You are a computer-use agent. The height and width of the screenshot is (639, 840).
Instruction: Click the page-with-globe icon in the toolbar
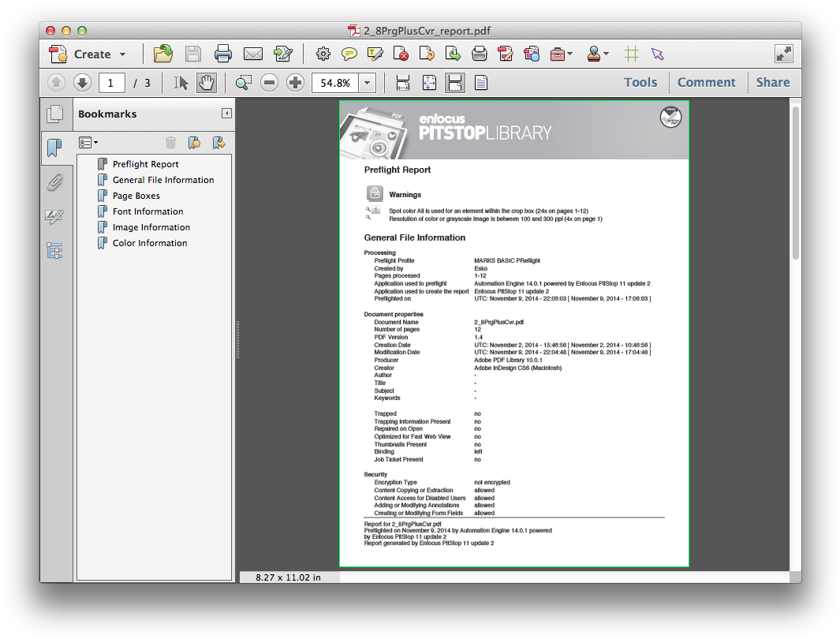coord(532,54)
